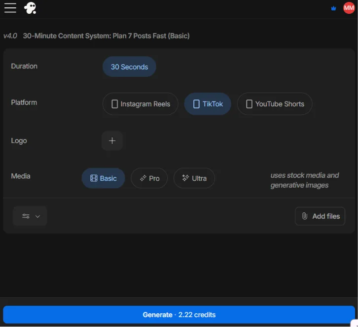Open the MM user avatar menu
Screen dimensions: 358x327
349,8
